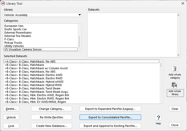Click Export to Expanded Parsfile (Legacy)
The image size is (187, 131).
tap(110, 109)
